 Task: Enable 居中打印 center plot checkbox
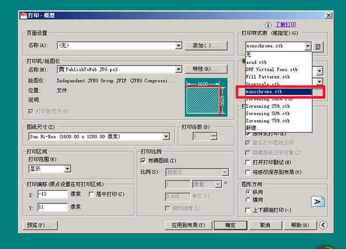[x=91, y=195]
